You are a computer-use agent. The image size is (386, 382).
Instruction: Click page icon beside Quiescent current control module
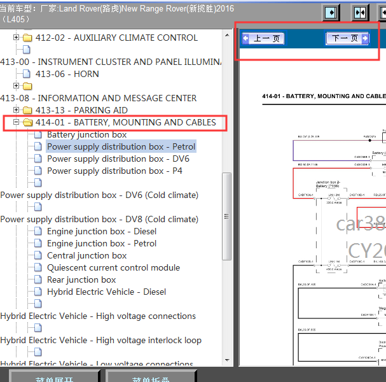point(38,267)
